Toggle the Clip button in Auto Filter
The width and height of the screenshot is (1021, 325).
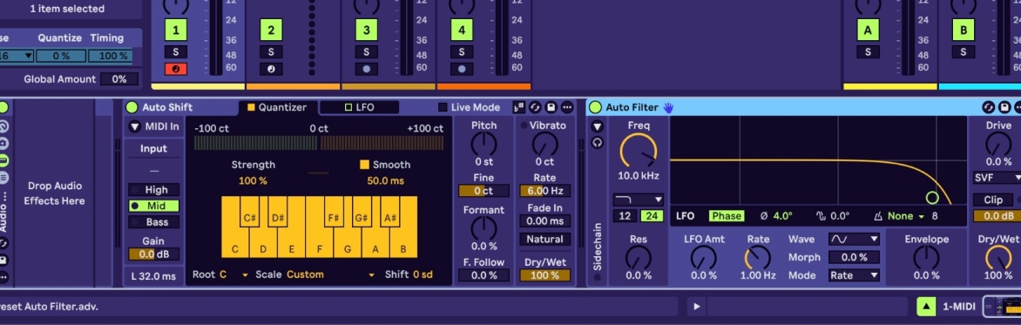(993, 200)
